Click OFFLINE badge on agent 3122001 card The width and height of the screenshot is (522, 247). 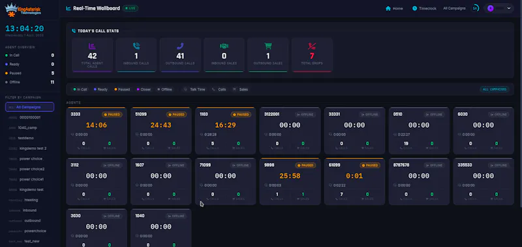click(x=305, y=114)
